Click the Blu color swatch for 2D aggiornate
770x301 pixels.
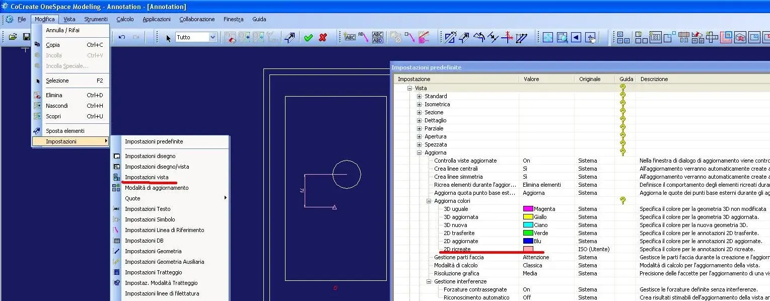528,241
